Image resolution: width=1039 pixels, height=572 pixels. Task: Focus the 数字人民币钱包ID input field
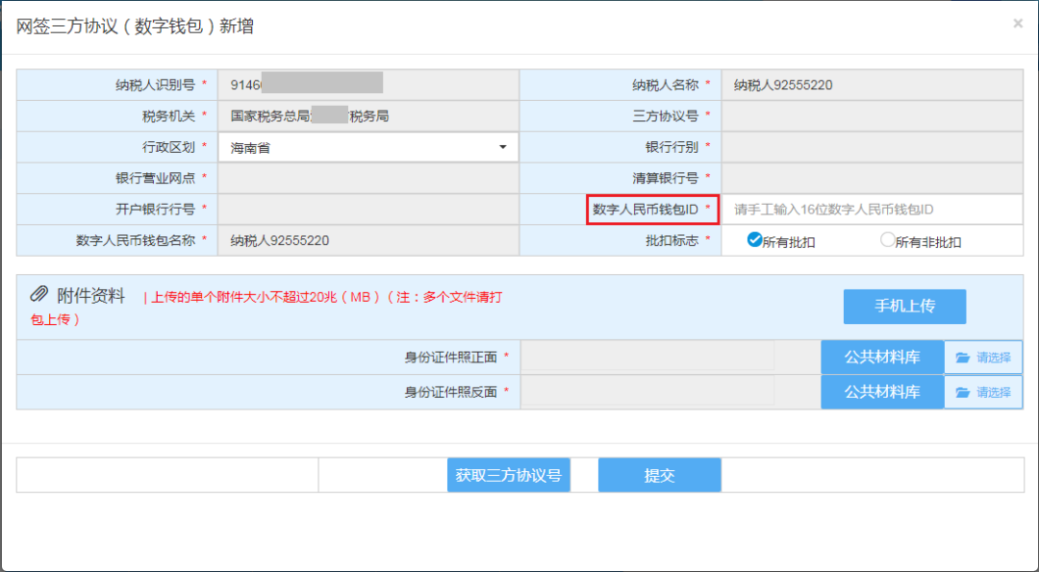(x=871, y=210)
